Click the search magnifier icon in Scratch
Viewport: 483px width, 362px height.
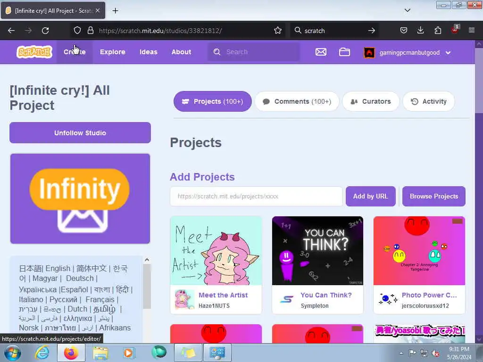(x=217, y=52)
